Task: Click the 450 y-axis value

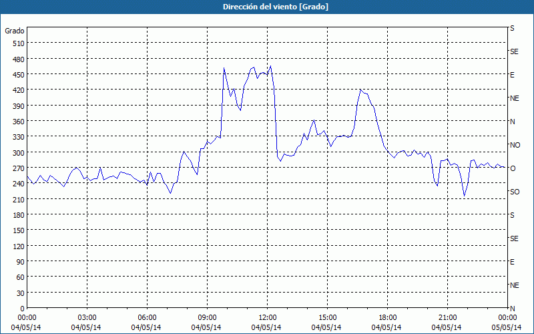Action: [x=19, y=75]
